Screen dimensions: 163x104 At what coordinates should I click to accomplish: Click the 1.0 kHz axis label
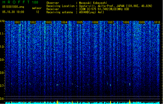tap(2, 47)
